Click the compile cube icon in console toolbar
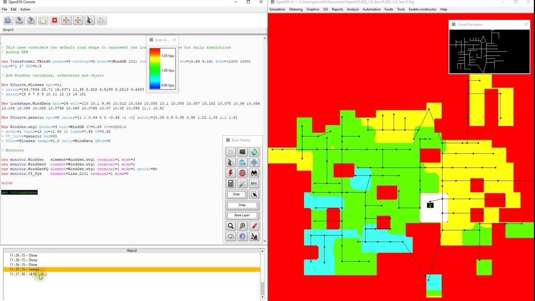 pyautogui.click(x=89, y=20)
